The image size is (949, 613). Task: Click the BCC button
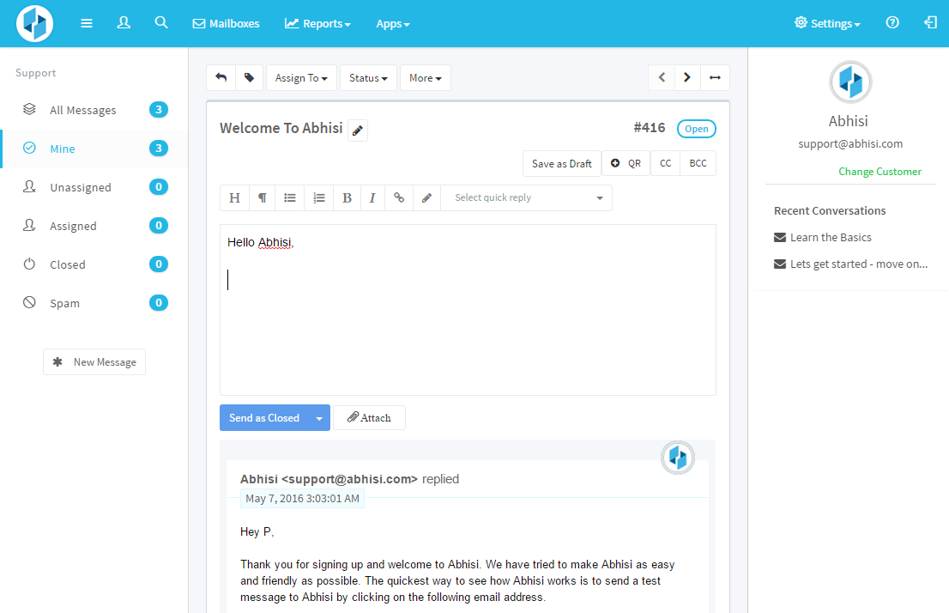point(698,163)
